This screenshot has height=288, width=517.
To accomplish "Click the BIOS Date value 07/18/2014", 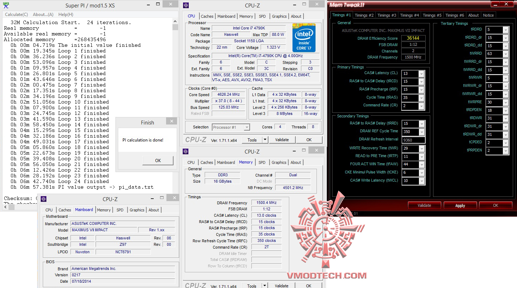I will 123,281.
